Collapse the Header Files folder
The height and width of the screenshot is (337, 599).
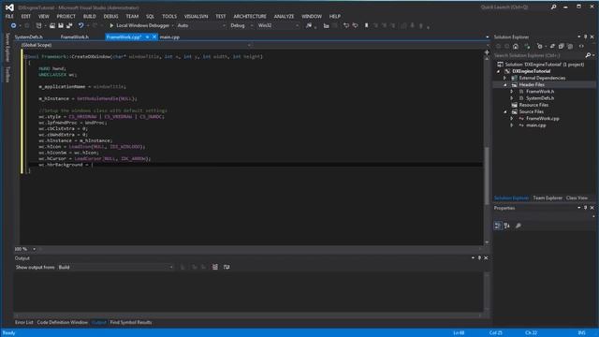tap(505, 85)
